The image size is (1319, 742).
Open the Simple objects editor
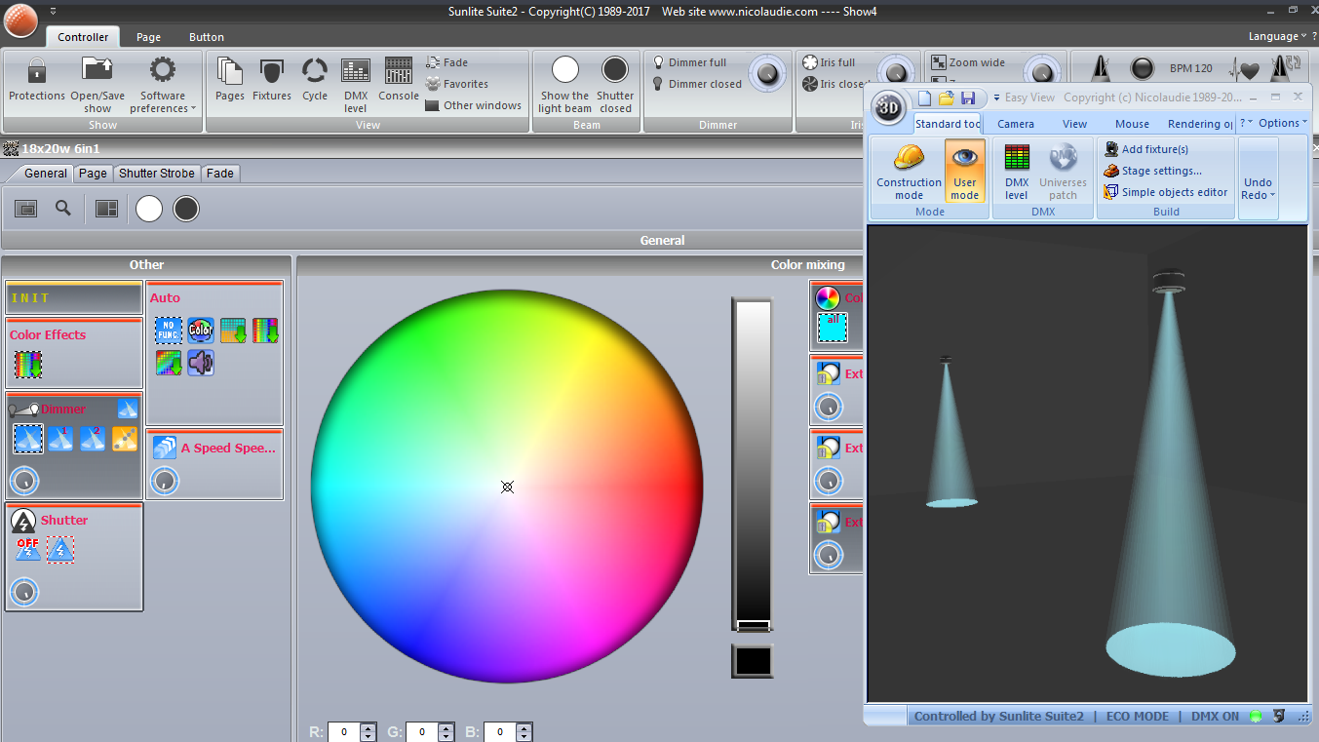pyautogui.click(x=1165, y=192)
